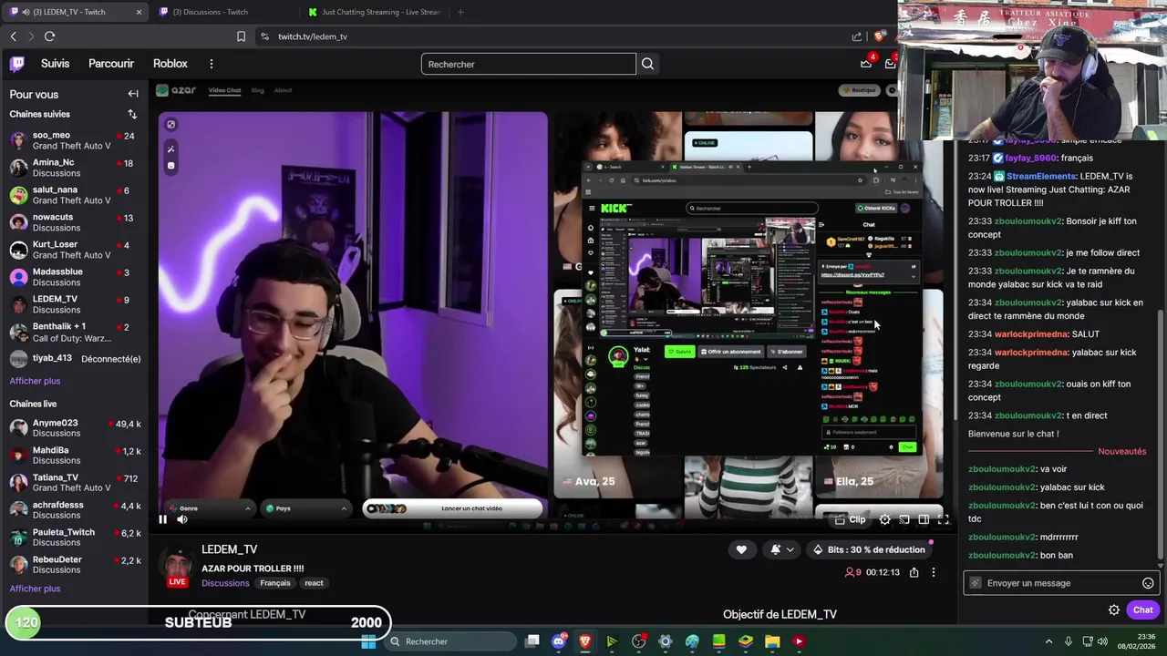Switch to Just Chatting Streaming browser tab
The image size is (1167, 656).
(374, 12)
